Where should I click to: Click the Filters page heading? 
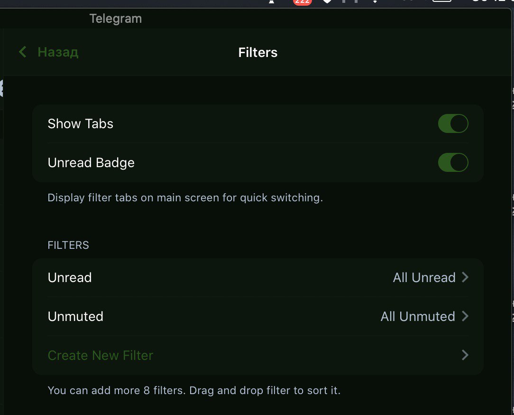pyautogui.click(x=258, y=52)
